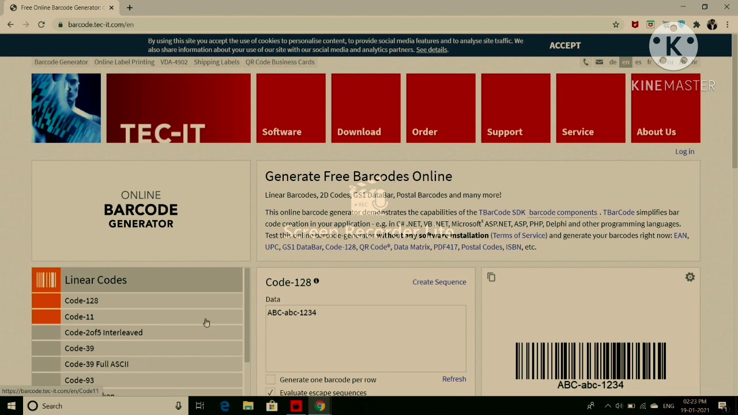Accept the cookie notice
The height and width of the screenshot is (415, 738).
click(x=565, y=45)
